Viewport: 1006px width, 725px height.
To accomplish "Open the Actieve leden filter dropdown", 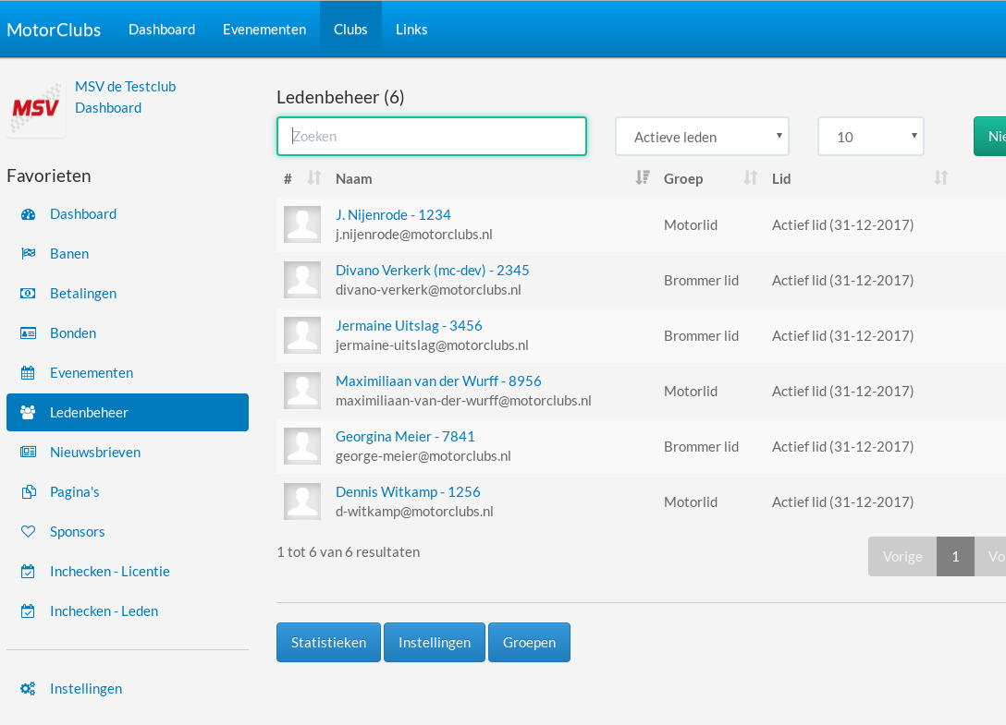I will [702, 137].
